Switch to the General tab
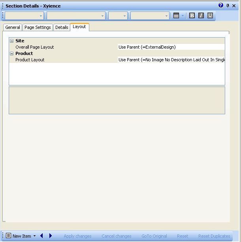This screenshot has height=242, width=241. click(13, 27)
